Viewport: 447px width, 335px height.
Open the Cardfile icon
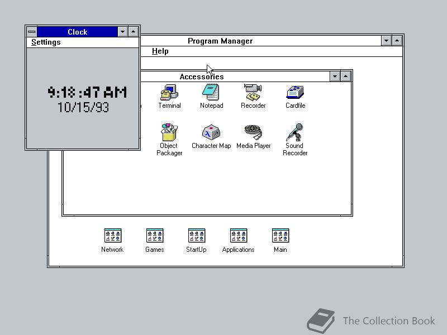[x=295, y=93]
